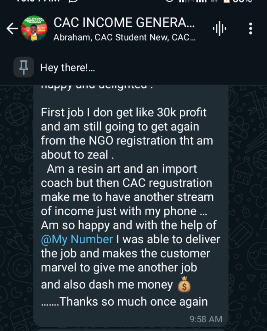Screen dimensions: 267x331
Task: Jump to pinned message "Hey there!..."
Action: [x=67, y=67]
